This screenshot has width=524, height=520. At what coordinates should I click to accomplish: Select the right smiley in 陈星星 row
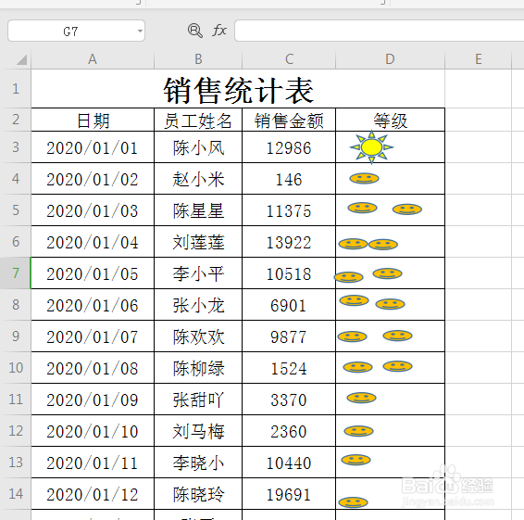tap(407, 209)
